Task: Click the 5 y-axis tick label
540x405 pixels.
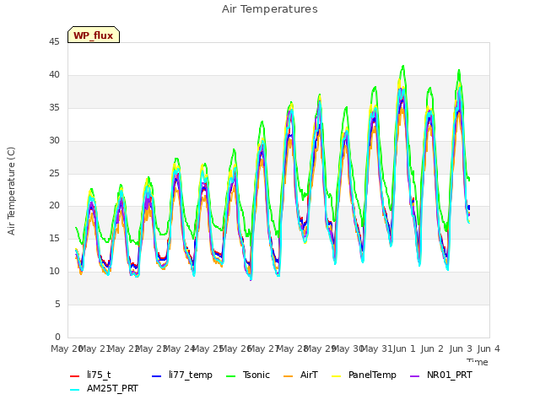Action: pyautogui.click(x=57, y=304)
